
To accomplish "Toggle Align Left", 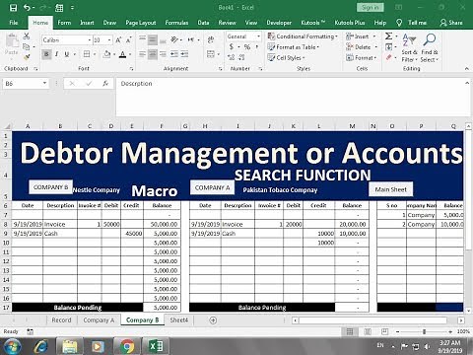I will pyautogui.click(x=142, y=54).
